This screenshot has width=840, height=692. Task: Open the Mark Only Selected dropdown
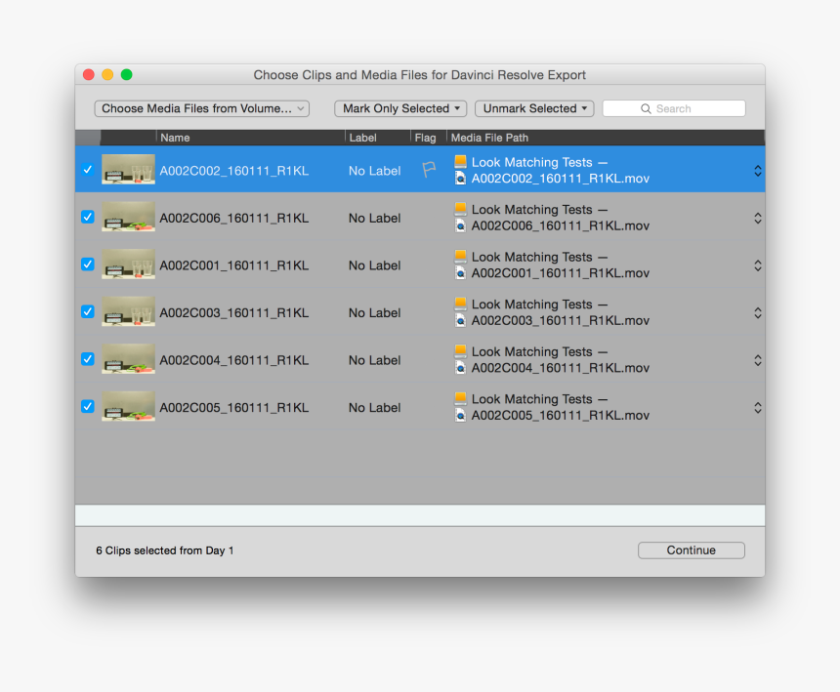[x=399, y=108]
